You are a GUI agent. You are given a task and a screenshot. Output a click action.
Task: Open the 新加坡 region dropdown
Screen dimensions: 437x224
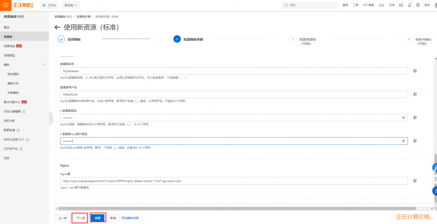click(x=71, y=5)
